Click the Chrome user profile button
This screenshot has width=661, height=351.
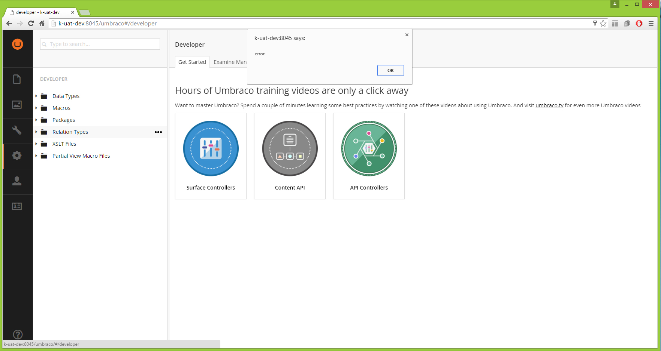(x=615, y=4)
